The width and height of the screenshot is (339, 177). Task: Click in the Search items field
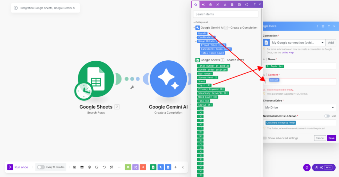pyautogui.click(x=225, y=14)
